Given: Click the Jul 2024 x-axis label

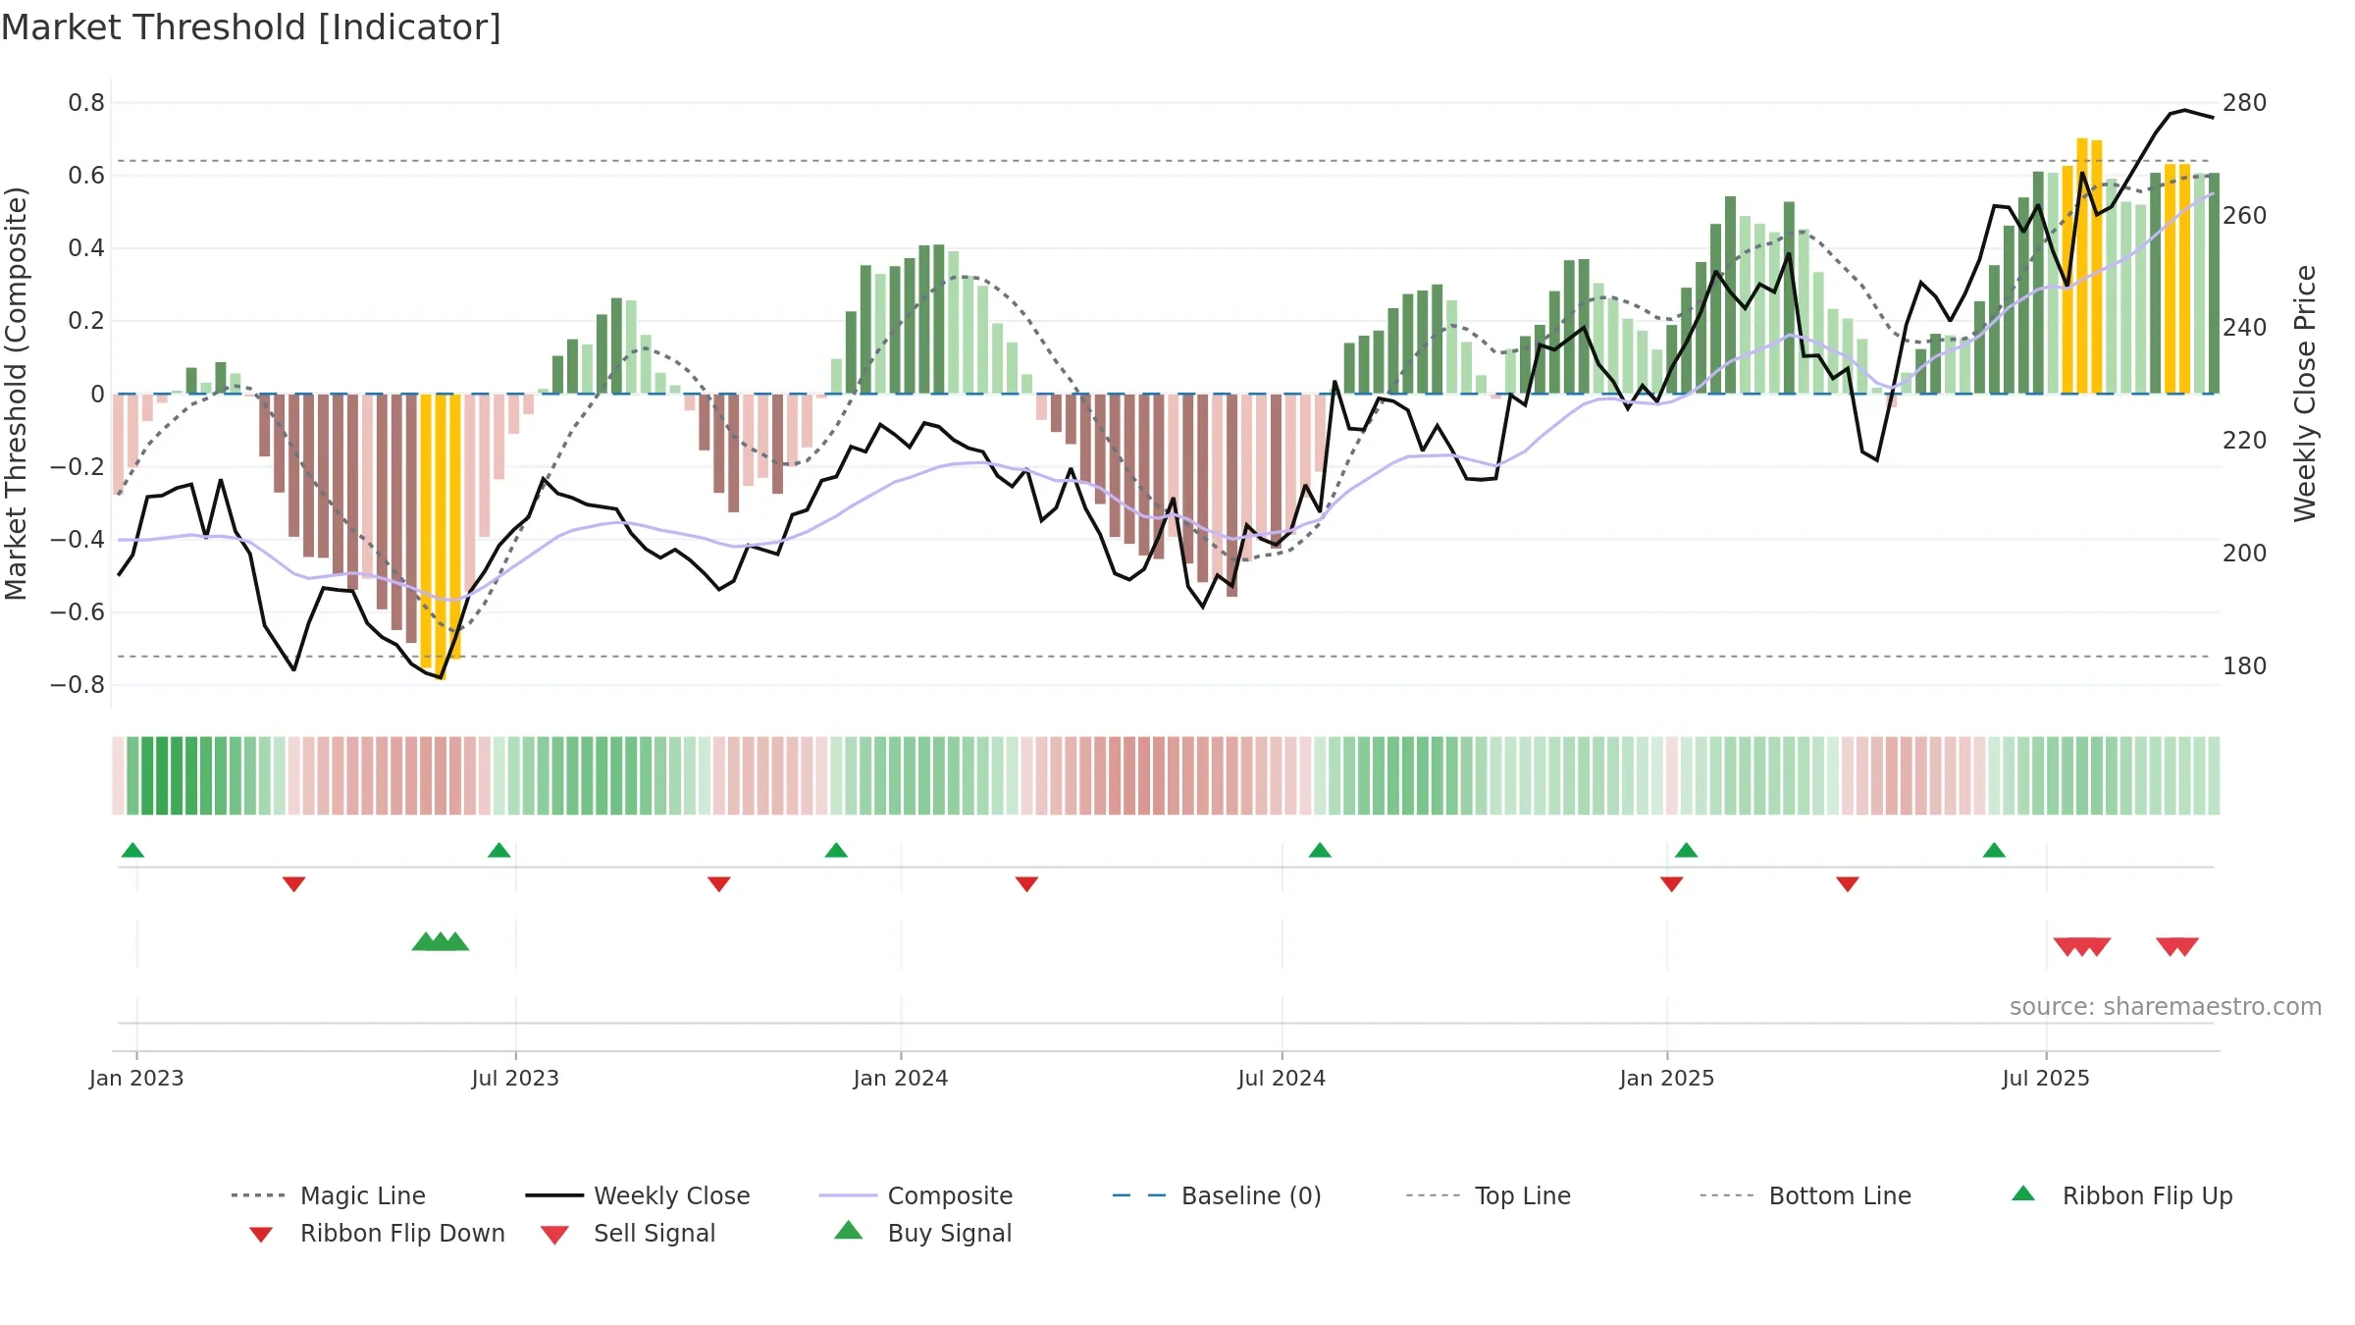Looking at the screenshot, I should [x=1282, y=1078].
